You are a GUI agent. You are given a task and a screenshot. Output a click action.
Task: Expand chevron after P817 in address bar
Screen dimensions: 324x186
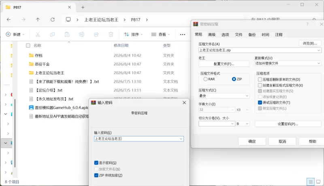(x=147, y=20)
